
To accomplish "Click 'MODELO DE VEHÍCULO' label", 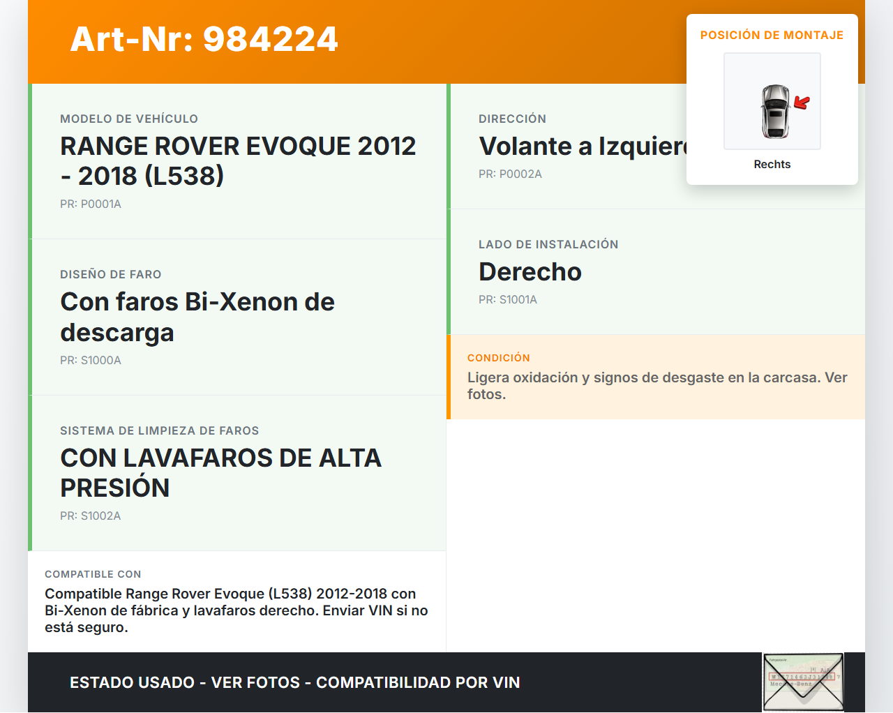I will 129,119.
